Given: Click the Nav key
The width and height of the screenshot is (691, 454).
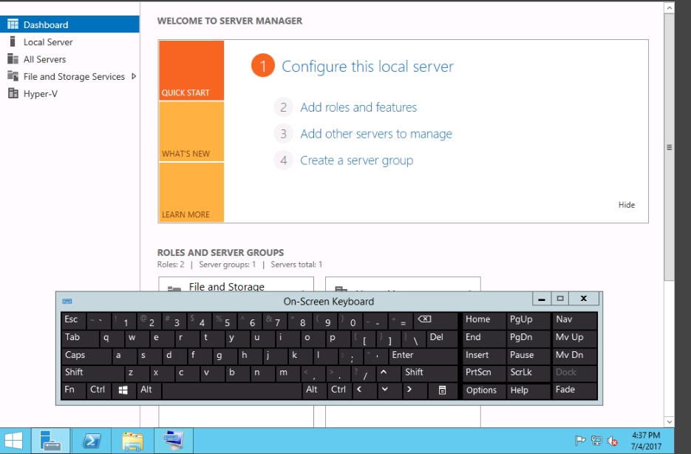Looking at the screenshot, I should [575, 320].
